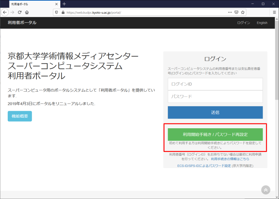Switch language with the English link
Viewport: 279px width, 199px height.
(x=262, y=23)
